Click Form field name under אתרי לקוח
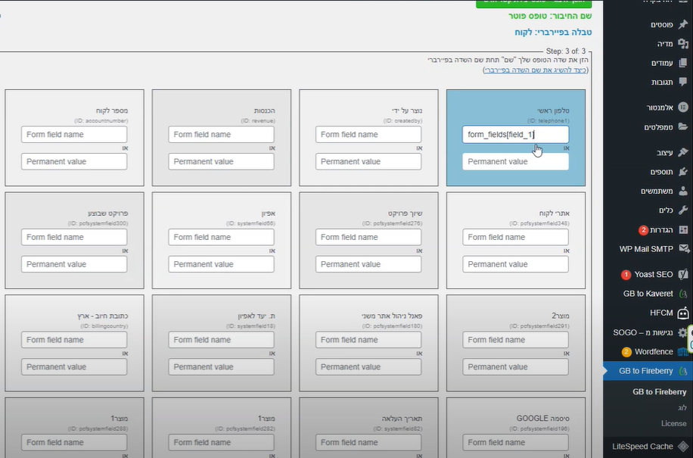This screenshot has height=458, width=693. point(515,237)
